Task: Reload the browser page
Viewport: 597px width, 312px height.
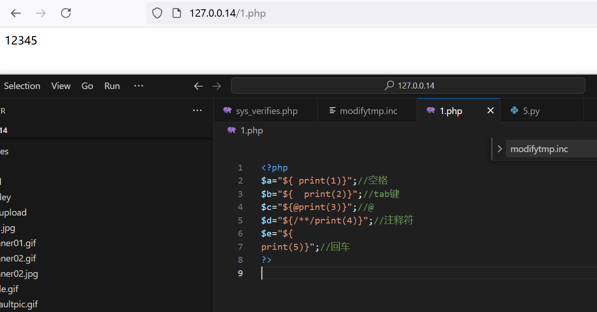Action: (x=66, y=13)
